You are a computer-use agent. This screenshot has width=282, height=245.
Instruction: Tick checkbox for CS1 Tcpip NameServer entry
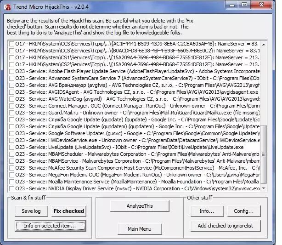(11, 57)
